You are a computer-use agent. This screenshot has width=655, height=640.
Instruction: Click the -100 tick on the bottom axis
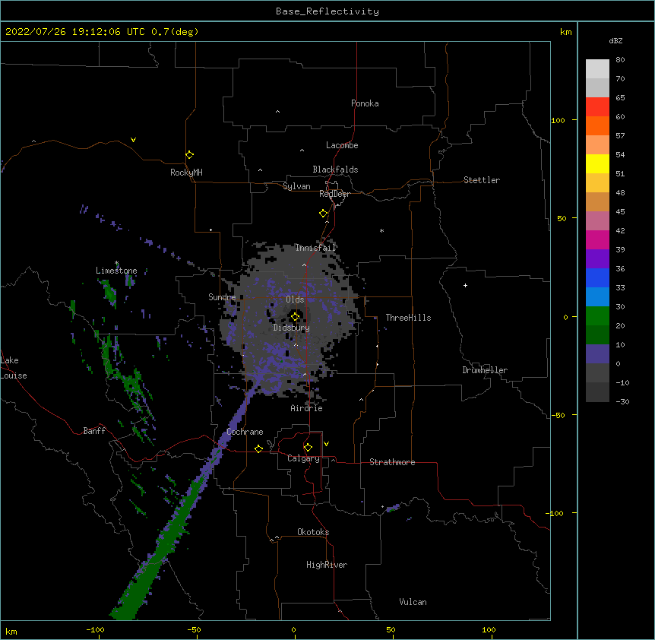[x=95, y=629]
